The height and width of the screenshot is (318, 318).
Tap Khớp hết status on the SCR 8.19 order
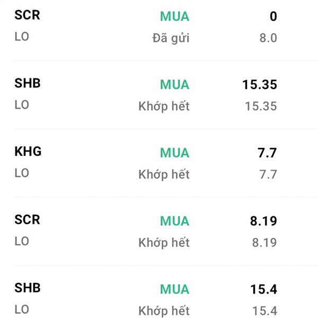(x=164, y=243)
